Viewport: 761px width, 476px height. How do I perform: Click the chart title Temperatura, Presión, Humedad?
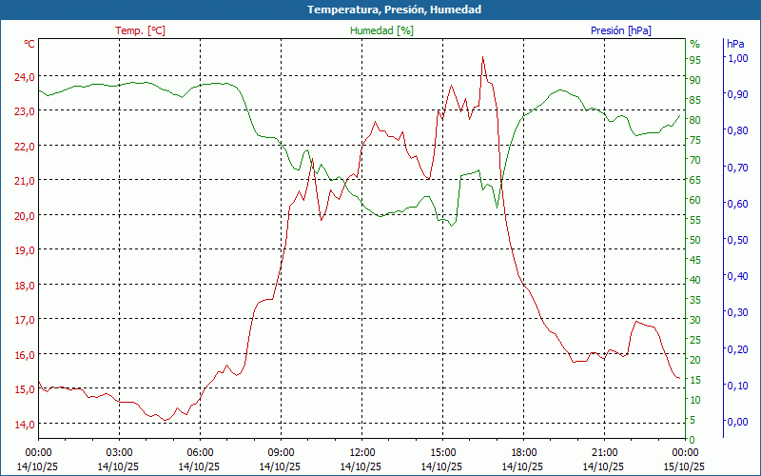tap(380, 10)
